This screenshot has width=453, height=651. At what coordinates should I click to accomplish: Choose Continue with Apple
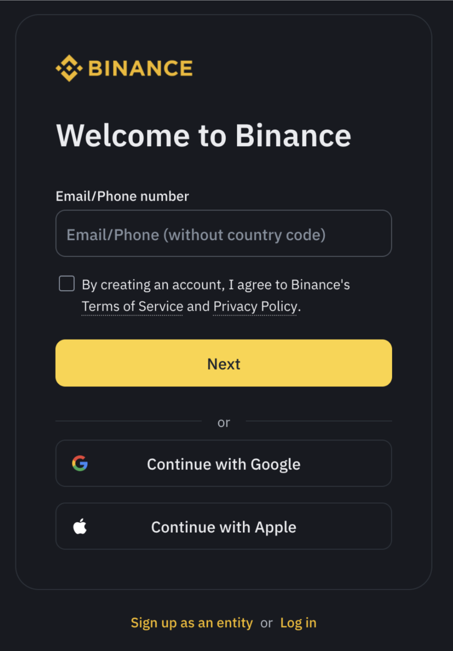[223, 527]
